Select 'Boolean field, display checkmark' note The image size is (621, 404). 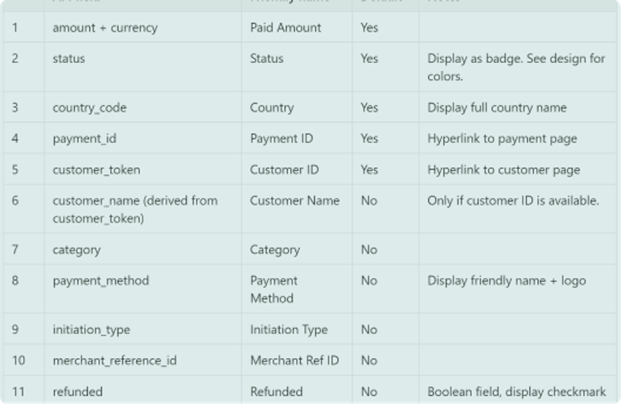(x=517, y=392)
